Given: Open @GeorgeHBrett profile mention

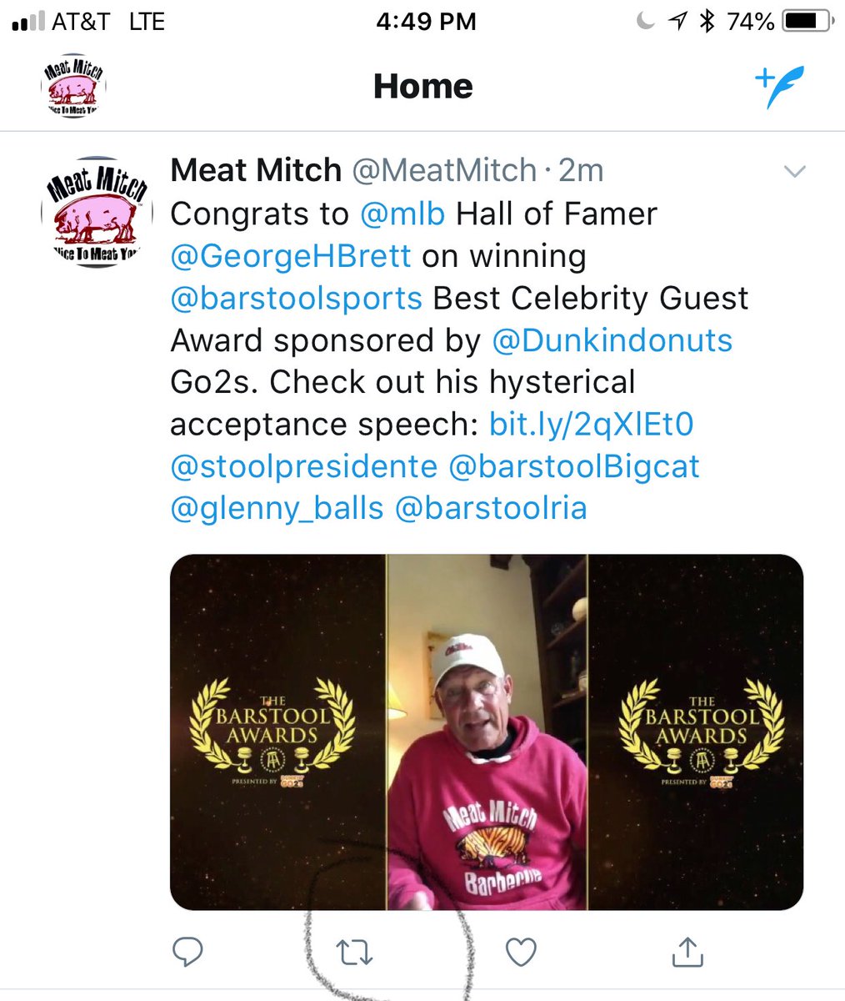Looking at the screenshot, I should click(291, 256).
